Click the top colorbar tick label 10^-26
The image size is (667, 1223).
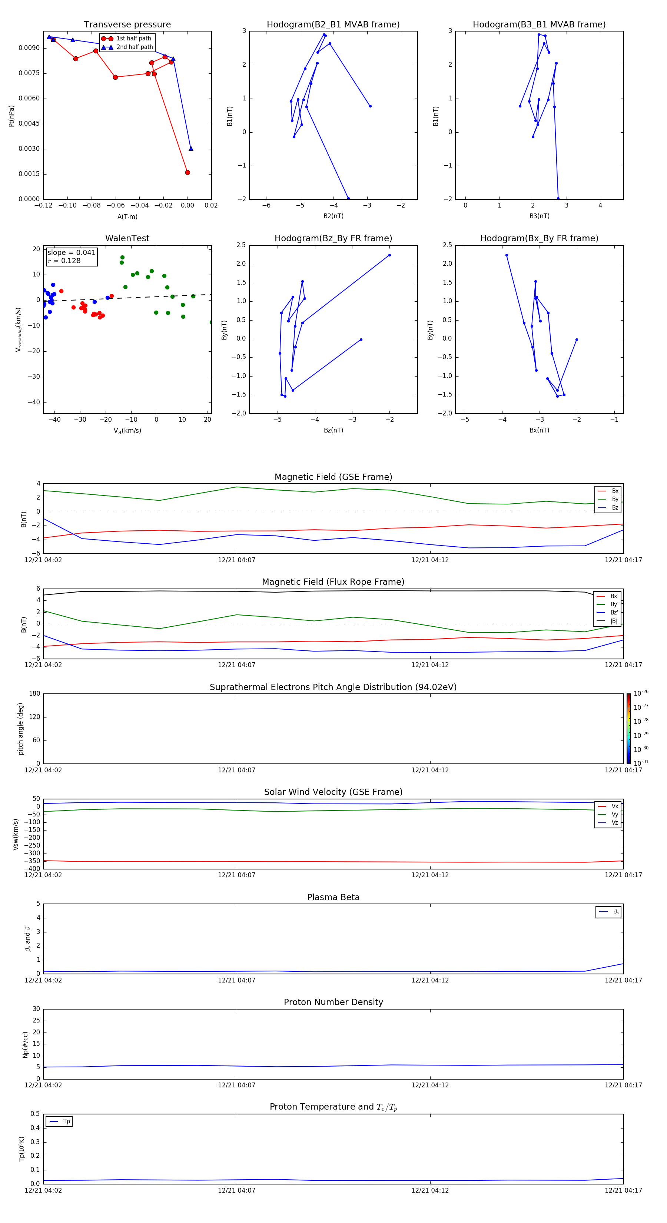click(x=641, y=693)
